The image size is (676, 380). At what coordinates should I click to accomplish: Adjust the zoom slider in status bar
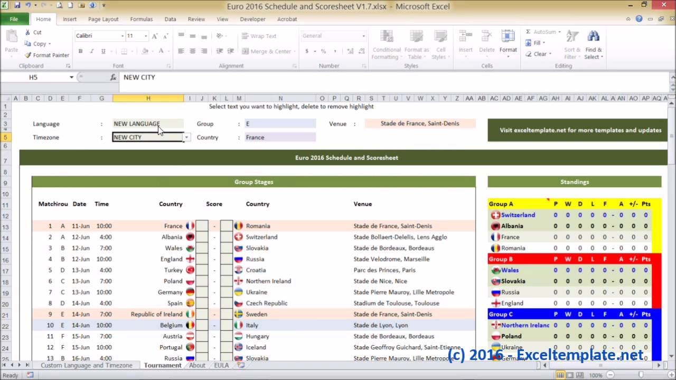pos(640,375)
